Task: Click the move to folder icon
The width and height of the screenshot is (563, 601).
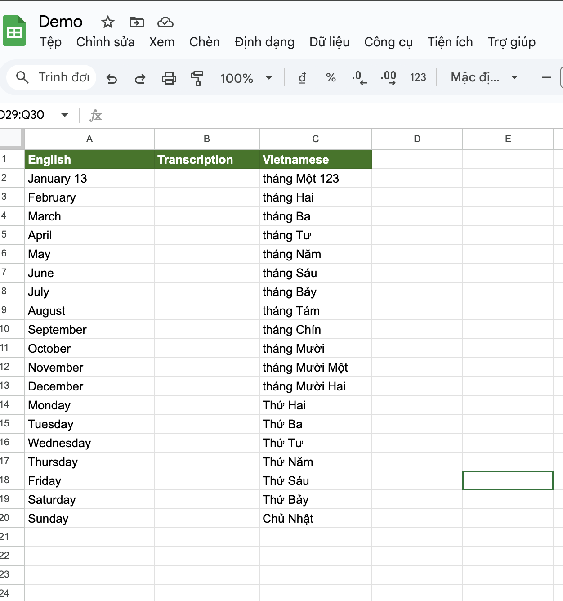Action: [x=136, y=22]
